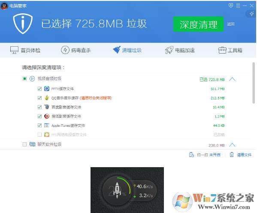Click the 返回 link beside 深度清理

click(x=230, y=24)
